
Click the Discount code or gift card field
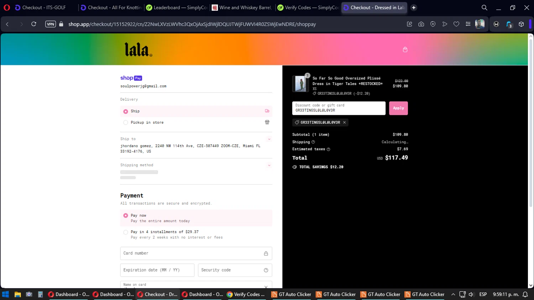[x=339, y=108]
